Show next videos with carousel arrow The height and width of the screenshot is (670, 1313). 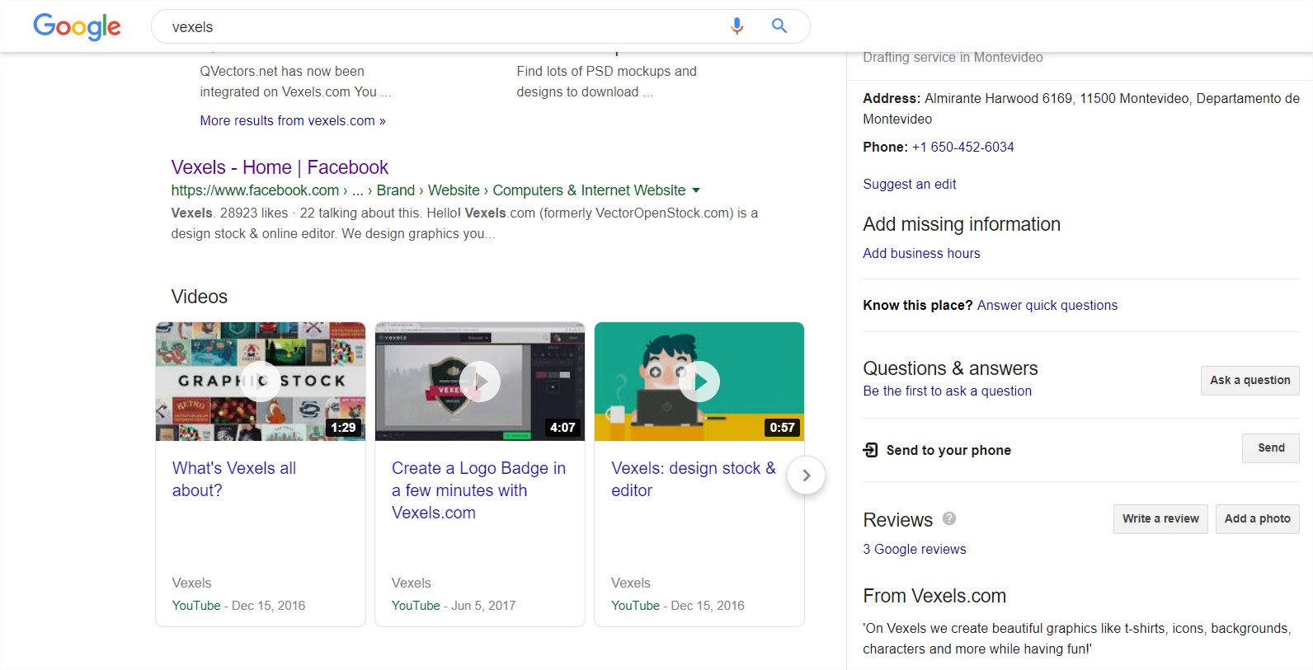[806, 476]
